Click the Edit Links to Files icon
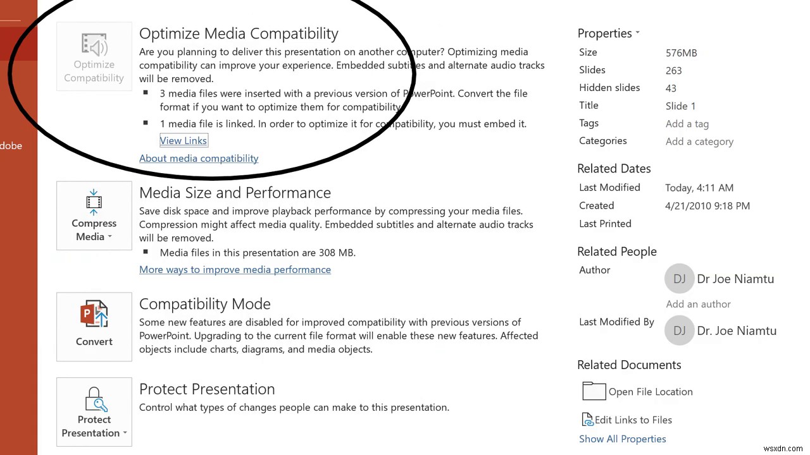The height and width of the screenshot is (455, 810). click(x=587, y=420)
